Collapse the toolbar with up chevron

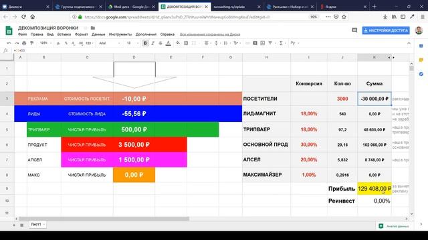pyautogui.click(x=409, y=43)
